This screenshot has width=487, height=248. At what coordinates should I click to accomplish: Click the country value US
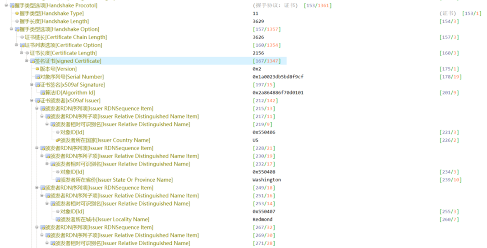255,140
